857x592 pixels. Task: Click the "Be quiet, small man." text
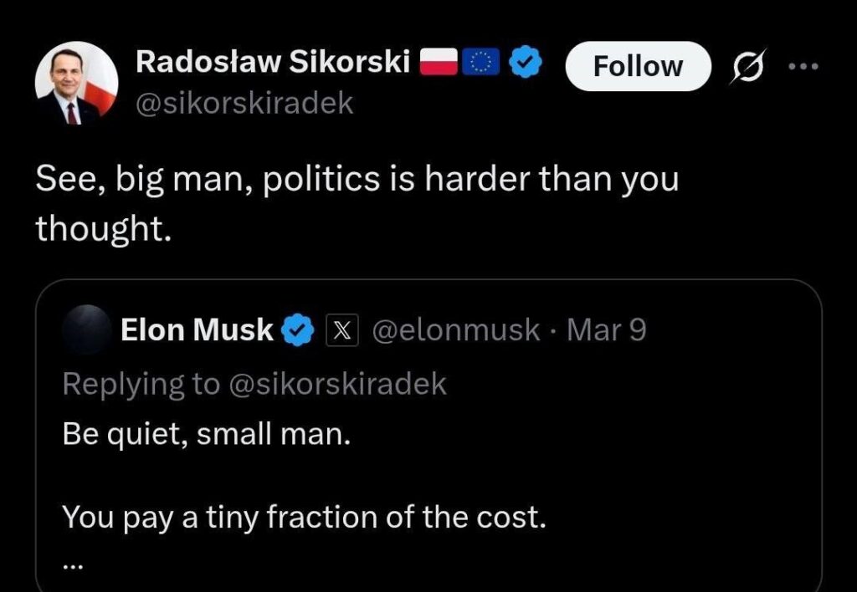(x=207, y=436)
